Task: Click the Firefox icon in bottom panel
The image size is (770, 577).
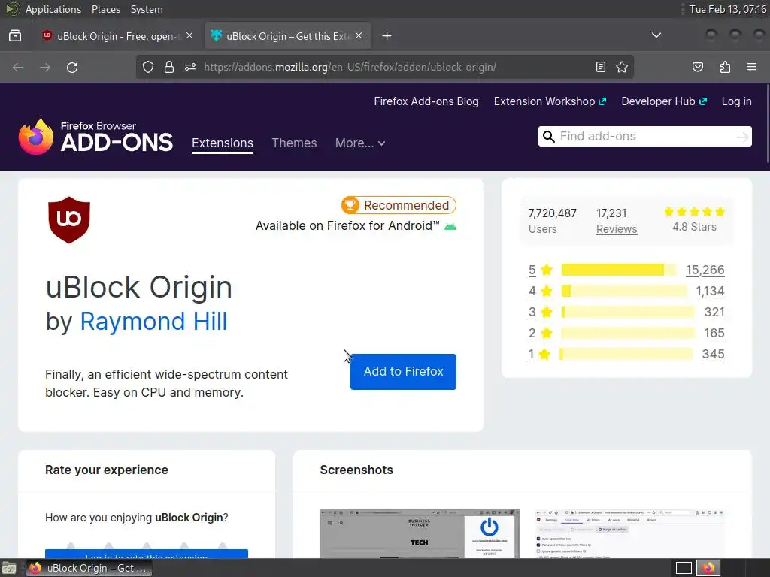Action: (708, 568)
